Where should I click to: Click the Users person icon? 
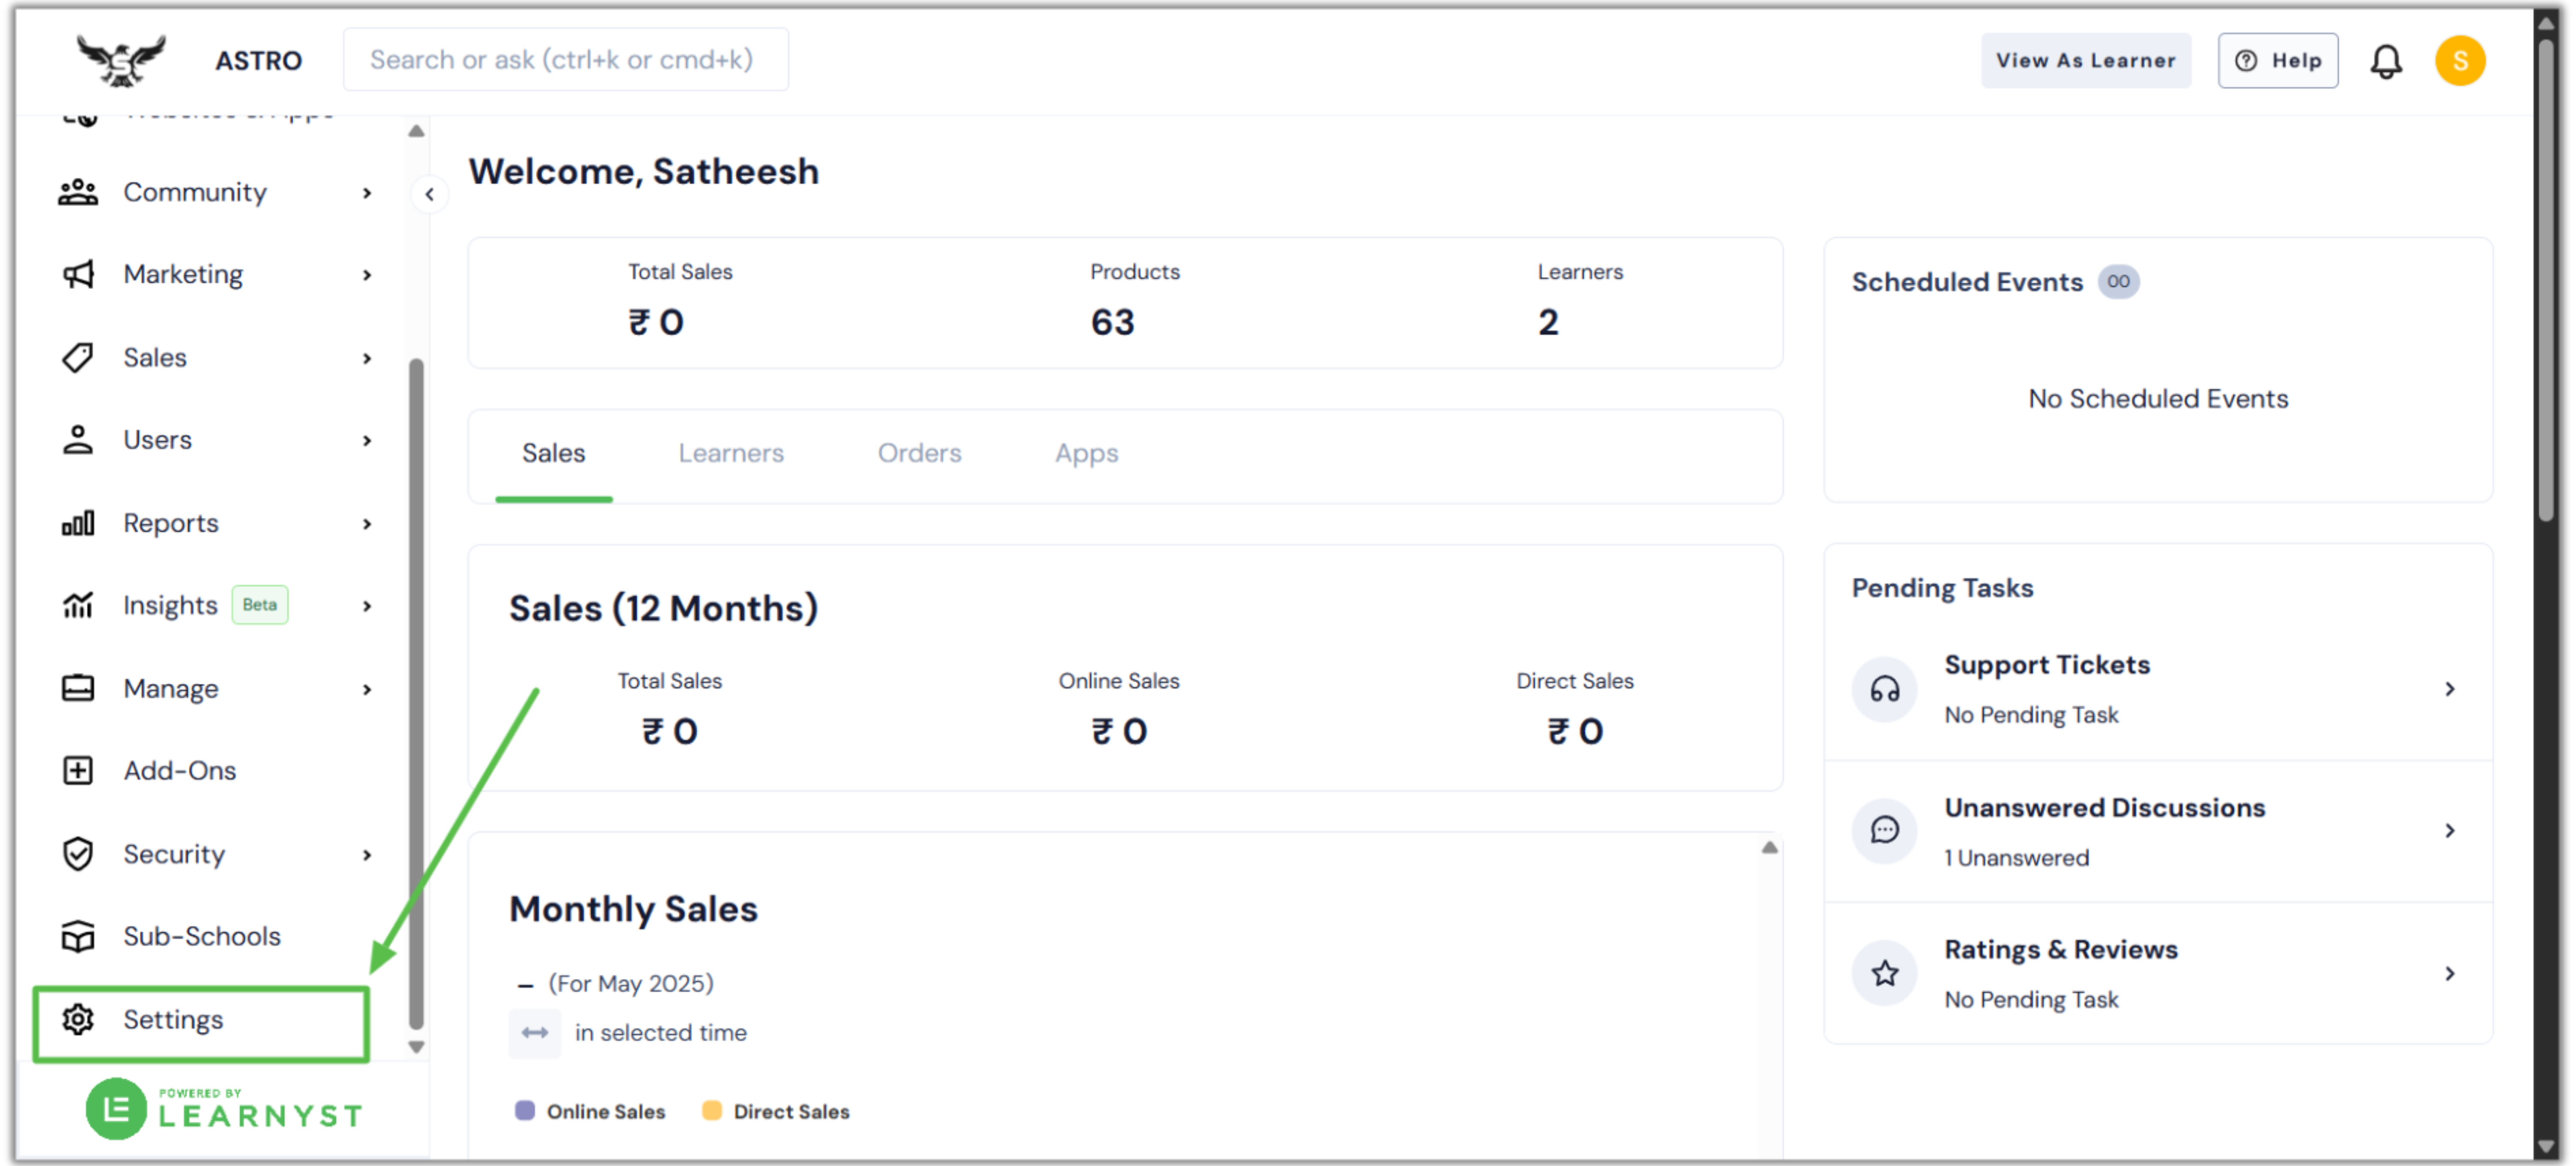coord(78,440)
